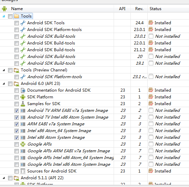Collapse the Android 5.1.1 (API 22) group

(4, 178)
